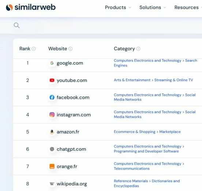
Task: Click the Google favicon in row 1
Action: point(52,63)
